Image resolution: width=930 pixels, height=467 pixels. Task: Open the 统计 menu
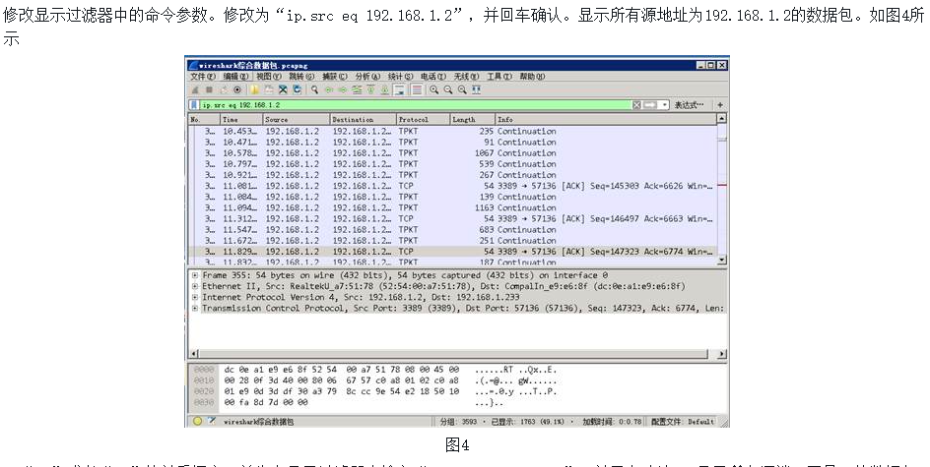[401, 77]
